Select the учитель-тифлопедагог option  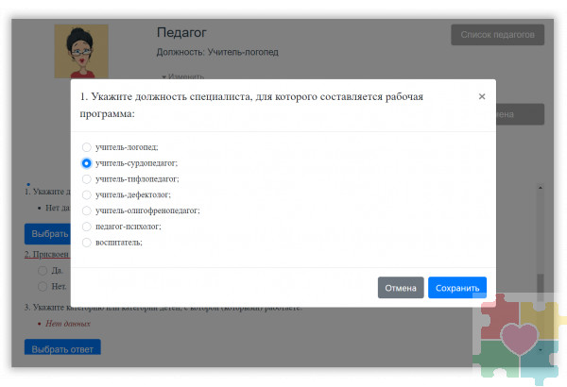87,178
